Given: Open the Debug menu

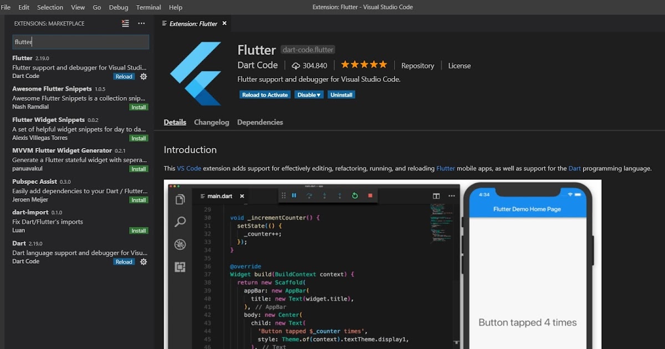Looking at the screenshot, I should click(118, 7).
